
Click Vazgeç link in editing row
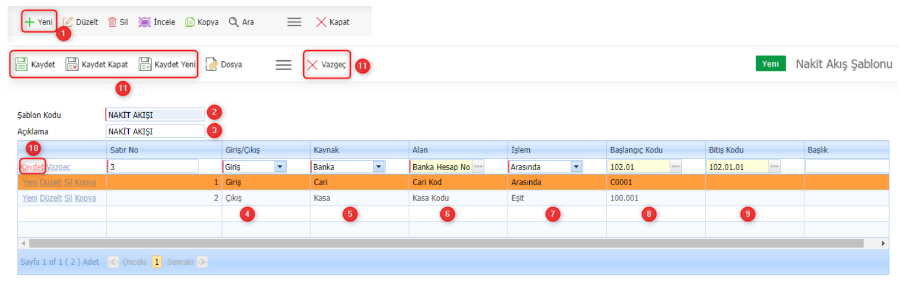(x=58, y=167)
